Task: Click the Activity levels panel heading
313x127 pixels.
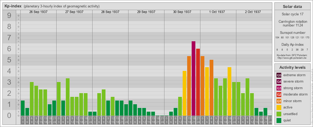Action: click(292, 67)
